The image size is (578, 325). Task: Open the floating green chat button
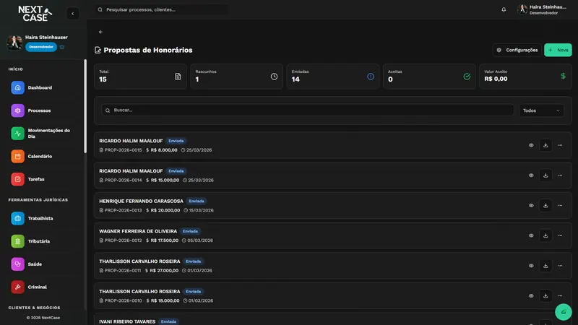pyautogui.click(x=564, y=312)
